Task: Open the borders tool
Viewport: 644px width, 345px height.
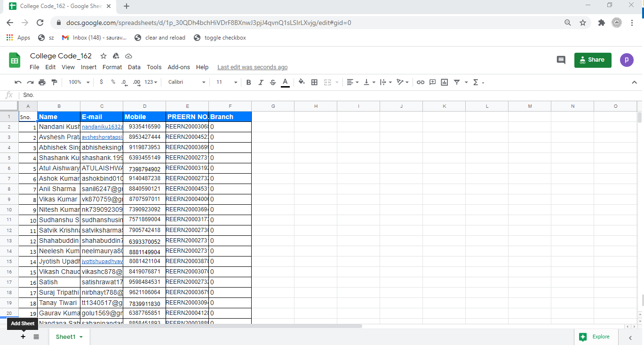Action: 315,82
